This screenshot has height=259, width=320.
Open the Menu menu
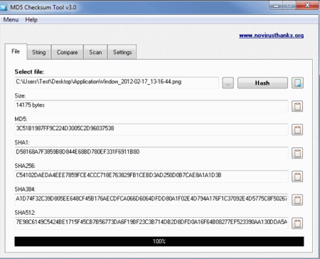point(11,20)
